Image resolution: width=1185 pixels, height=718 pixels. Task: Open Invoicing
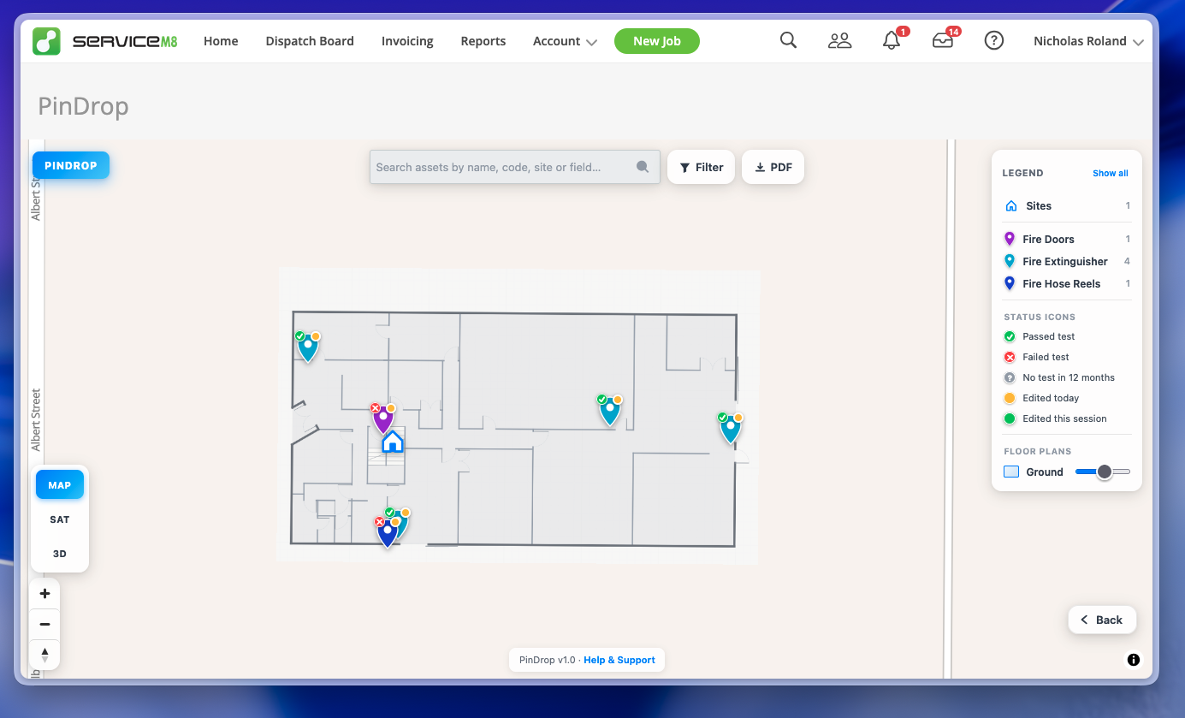pyautogui.click(x=407, y=41)
